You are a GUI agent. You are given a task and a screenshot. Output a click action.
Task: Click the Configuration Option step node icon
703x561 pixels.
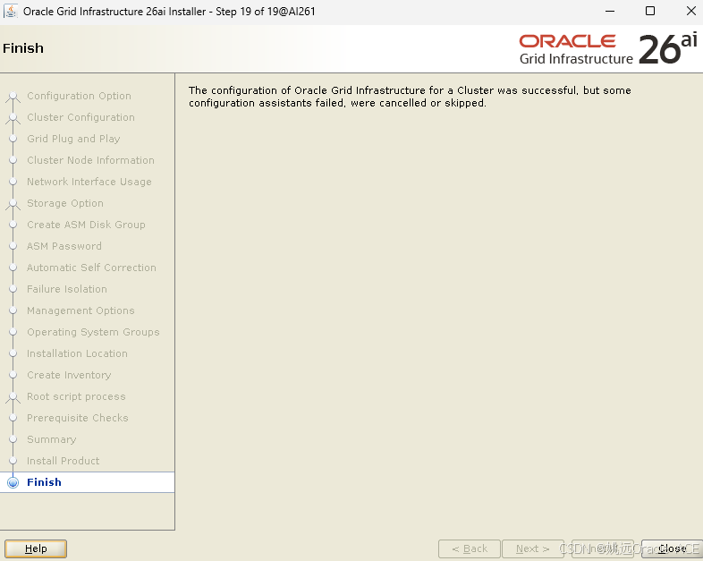[13, 97]
